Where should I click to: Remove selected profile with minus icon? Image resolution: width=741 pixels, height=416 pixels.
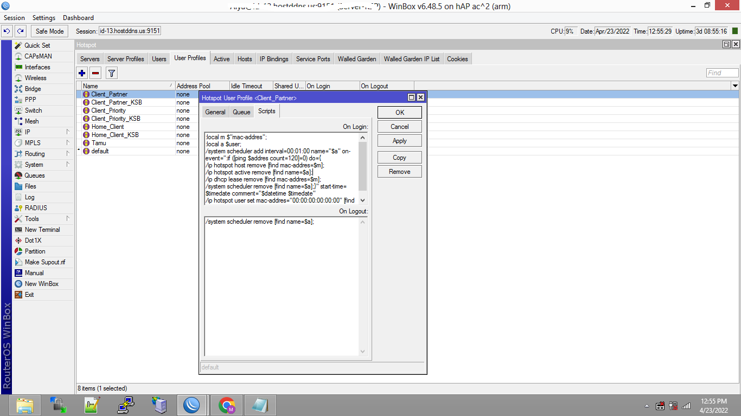click(x=95, y=73)
